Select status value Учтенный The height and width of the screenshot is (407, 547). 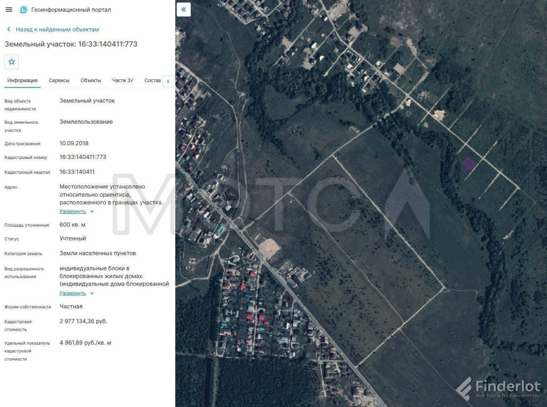point(73,238)
